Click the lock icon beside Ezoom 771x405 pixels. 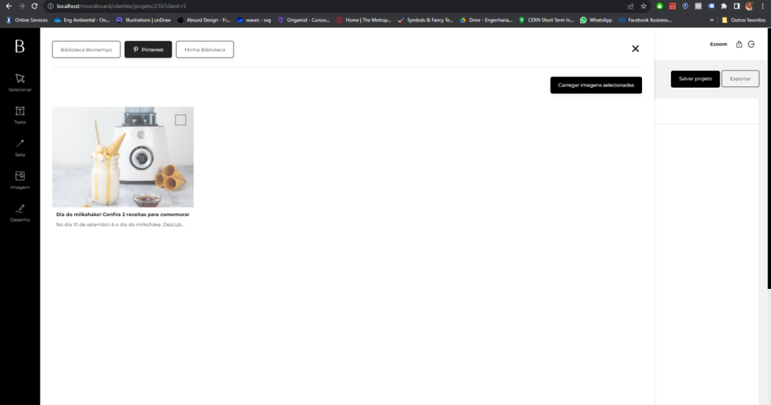click(739, 45)
